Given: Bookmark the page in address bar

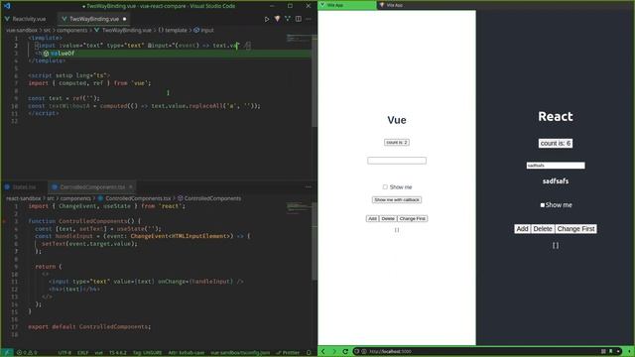Looking at the screenshot, I should [611, 351].
